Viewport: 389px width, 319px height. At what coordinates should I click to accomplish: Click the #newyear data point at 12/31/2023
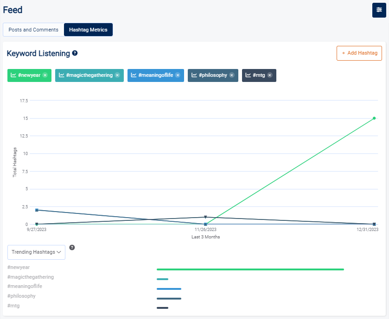pos(374,118)
